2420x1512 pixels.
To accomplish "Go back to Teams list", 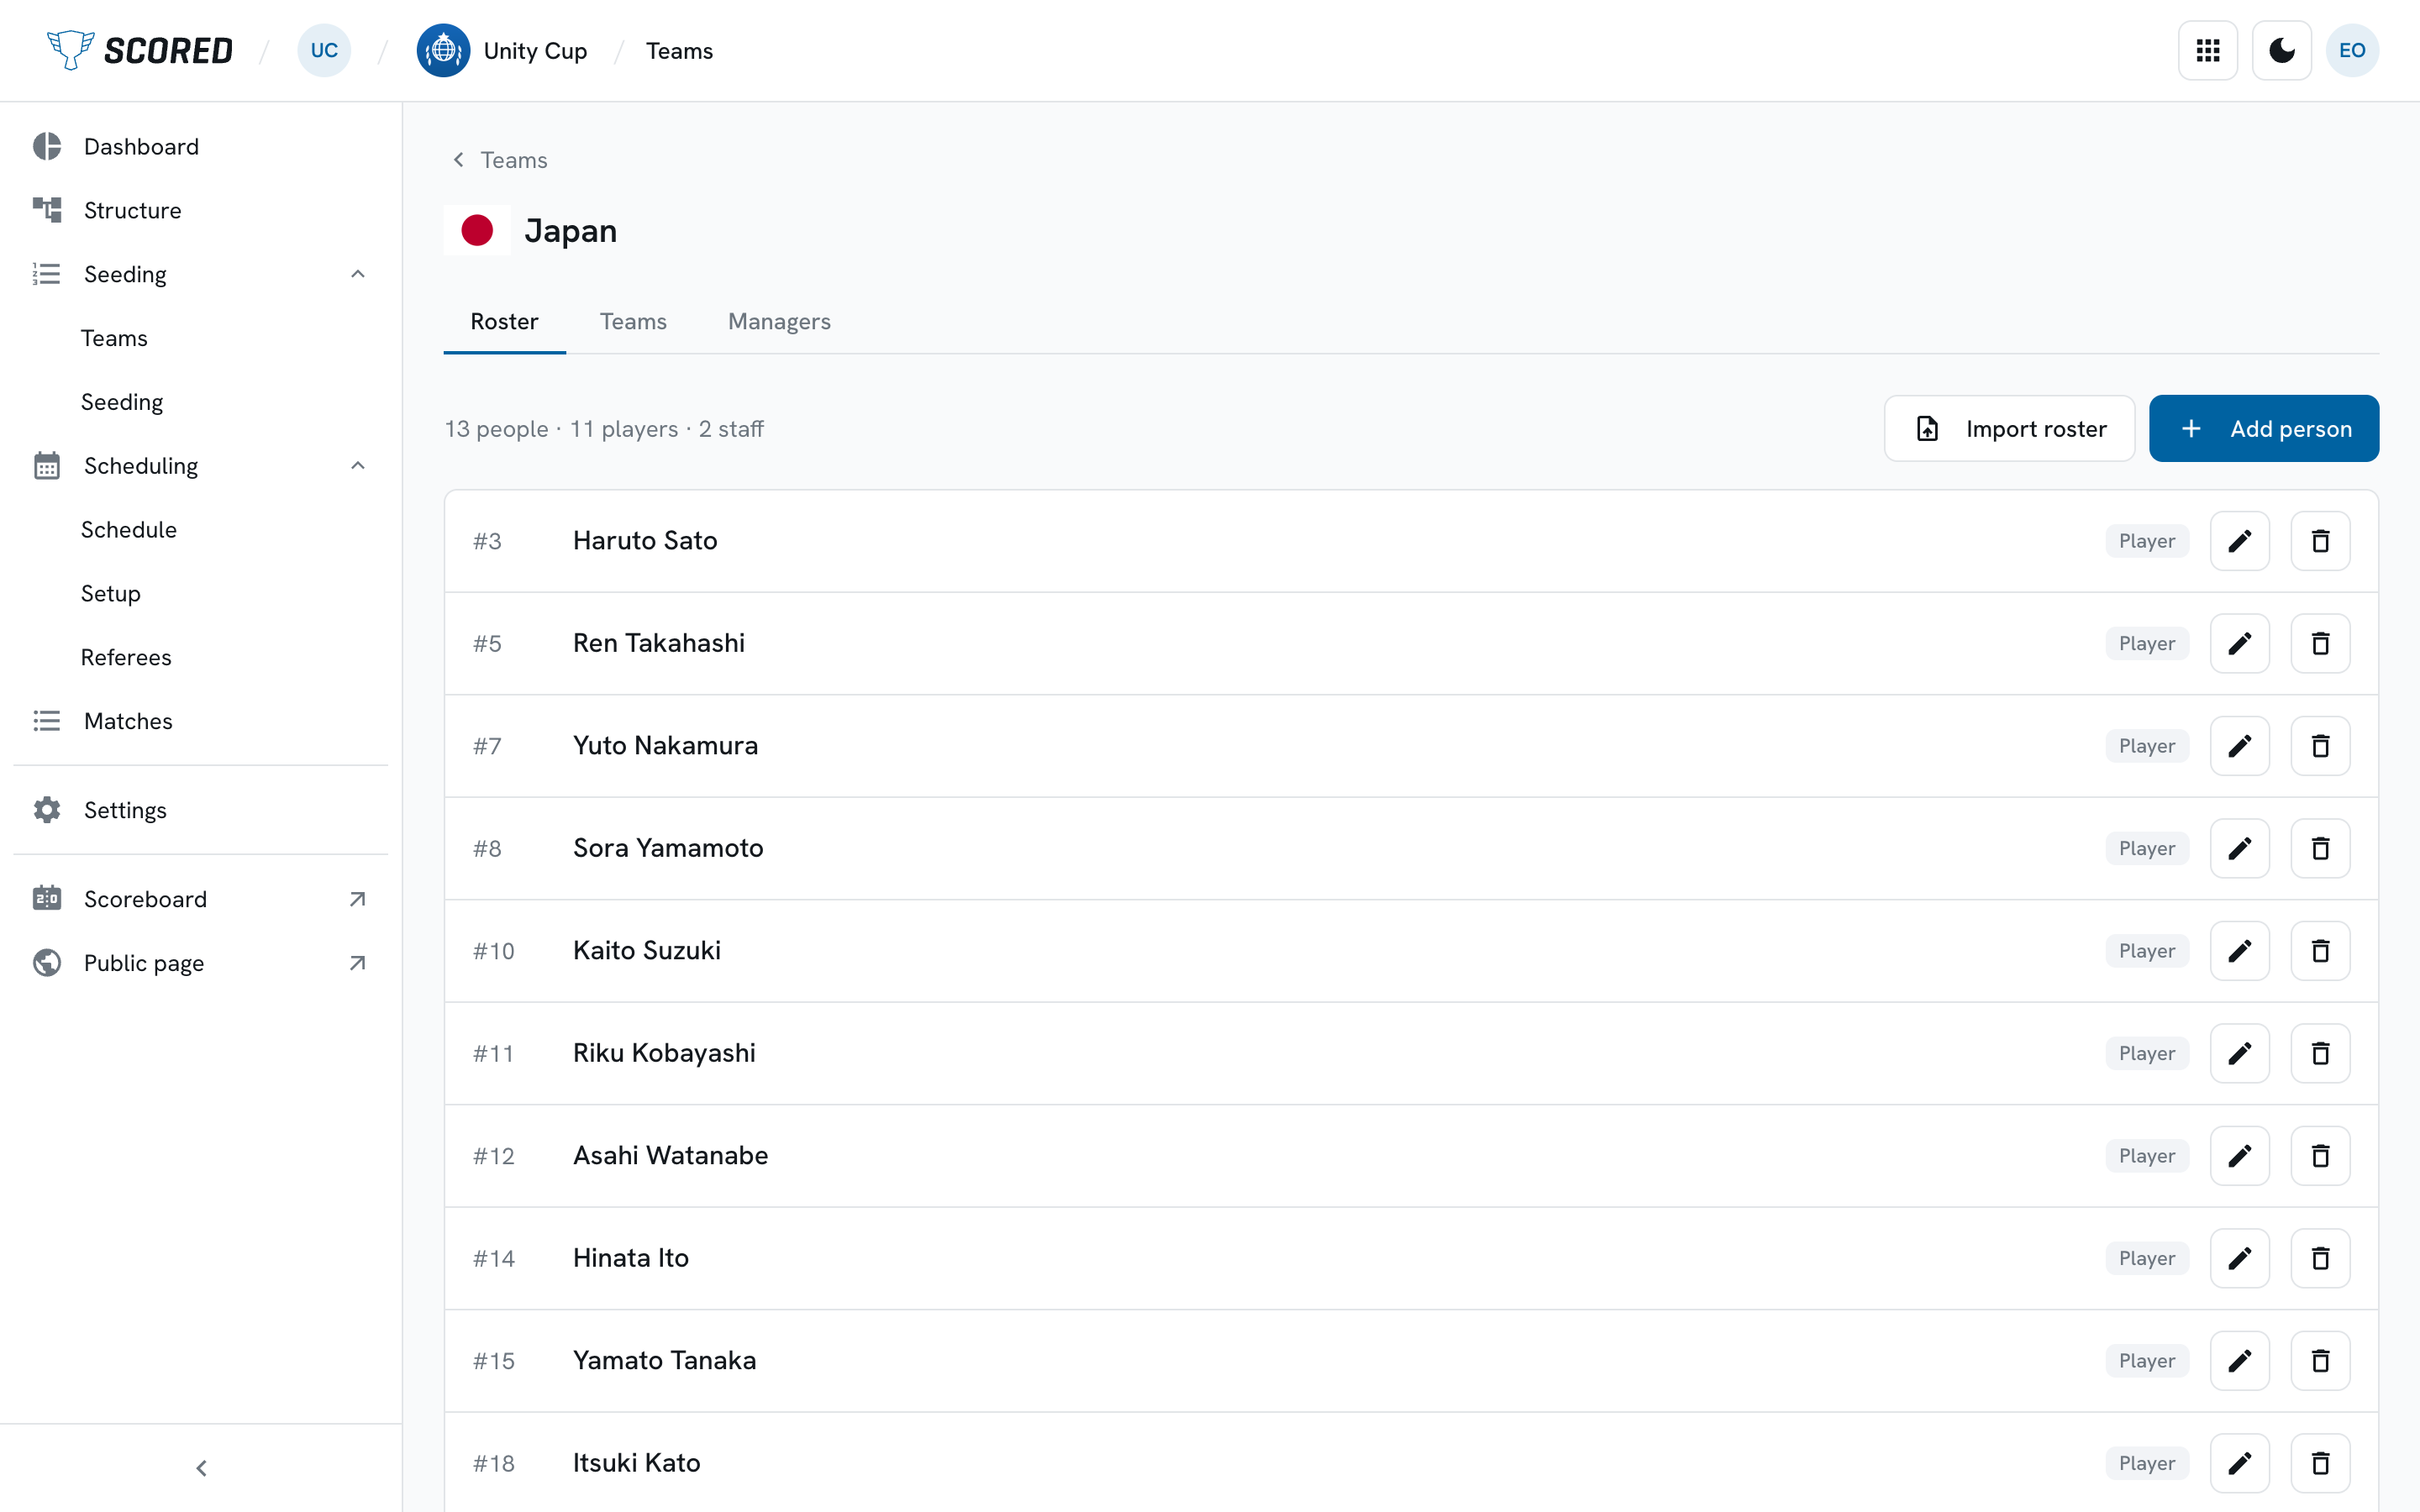I will tap(500, 160).
